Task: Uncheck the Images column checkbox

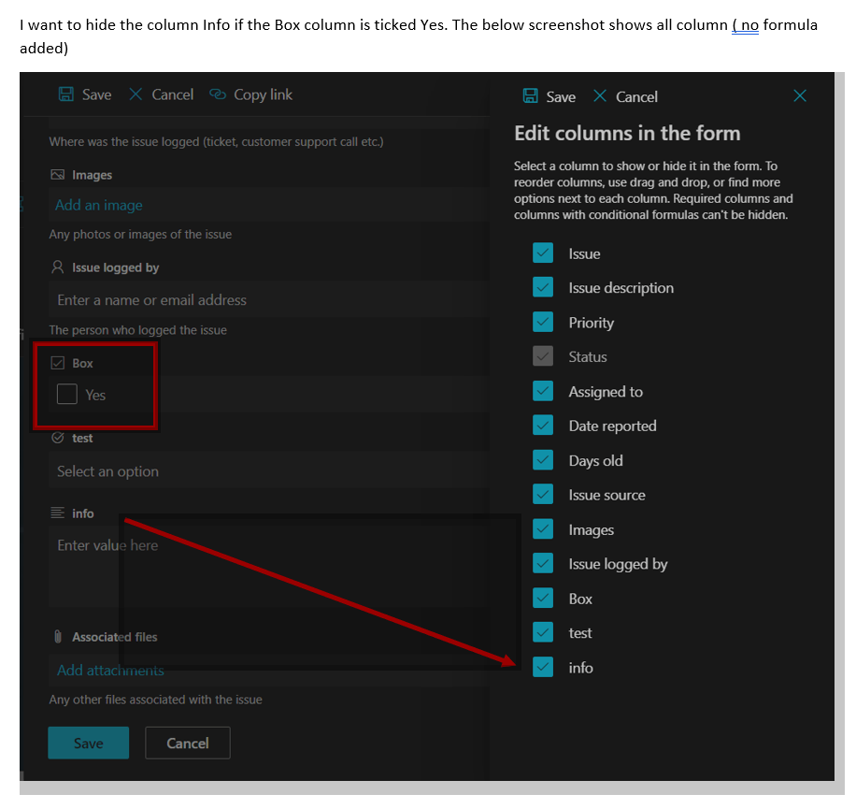Action: pyautogui.click(x=543, y=529)
